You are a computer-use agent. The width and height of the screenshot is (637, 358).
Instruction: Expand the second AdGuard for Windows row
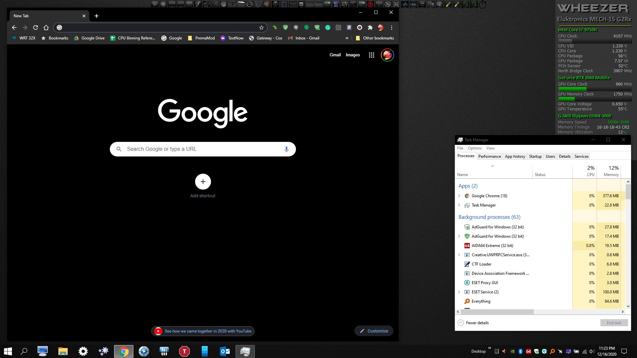tap(459, 236)
